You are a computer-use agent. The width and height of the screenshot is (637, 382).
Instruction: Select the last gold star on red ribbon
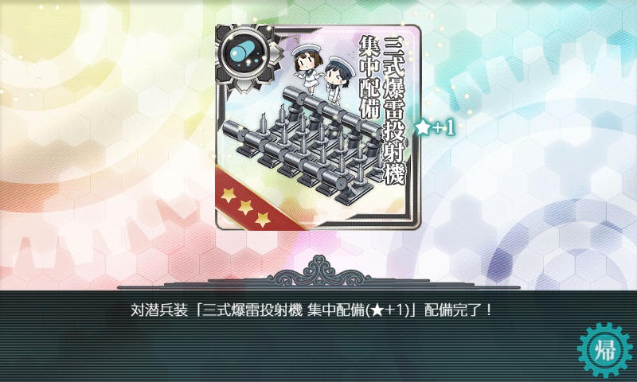(x=263, y=219)
